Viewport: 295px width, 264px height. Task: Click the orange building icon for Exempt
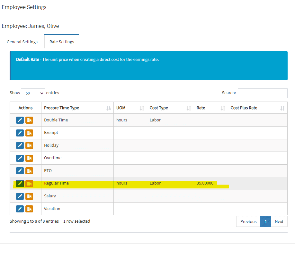29,133
